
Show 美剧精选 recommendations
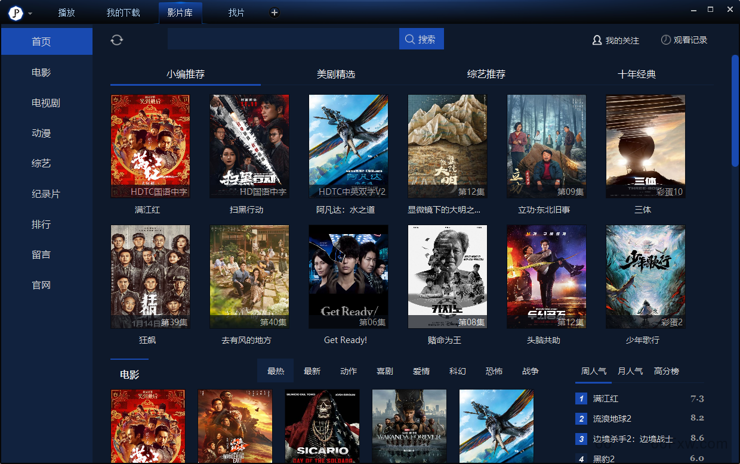335,74
